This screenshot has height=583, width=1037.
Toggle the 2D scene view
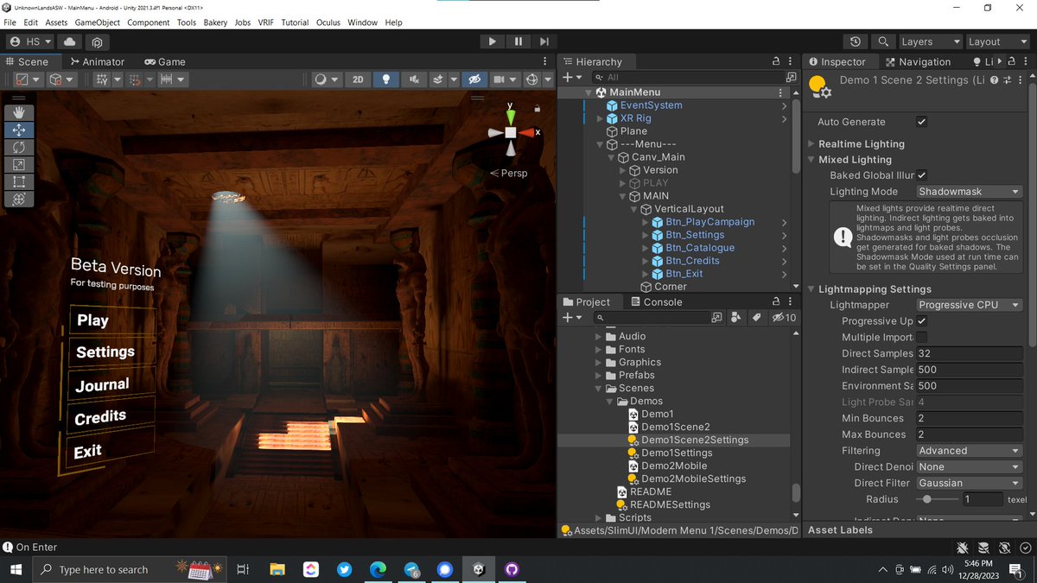coord(358,79)
